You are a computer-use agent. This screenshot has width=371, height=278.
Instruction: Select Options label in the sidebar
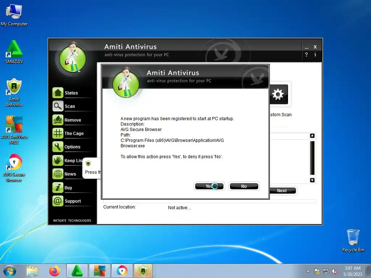[72, 147]
